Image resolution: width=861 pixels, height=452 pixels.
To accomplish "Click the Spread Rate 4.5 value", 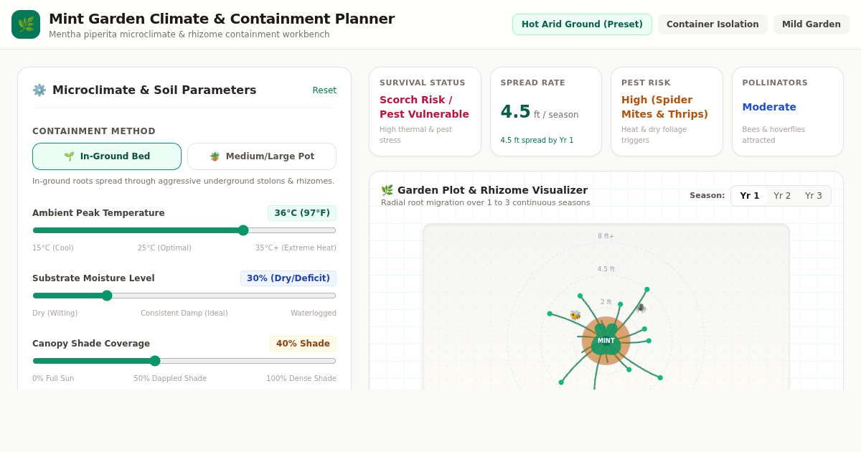I will pyautogui.click(x=515, y=112).
